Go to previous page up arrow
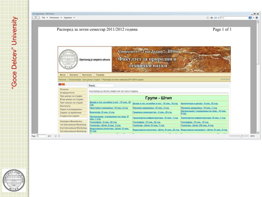This screenshot has height=197, width=262. click(56, 136)
